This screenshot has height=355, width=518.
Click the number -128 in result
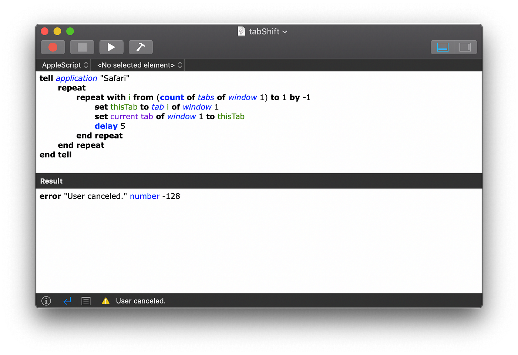click(x=155, y=196)
